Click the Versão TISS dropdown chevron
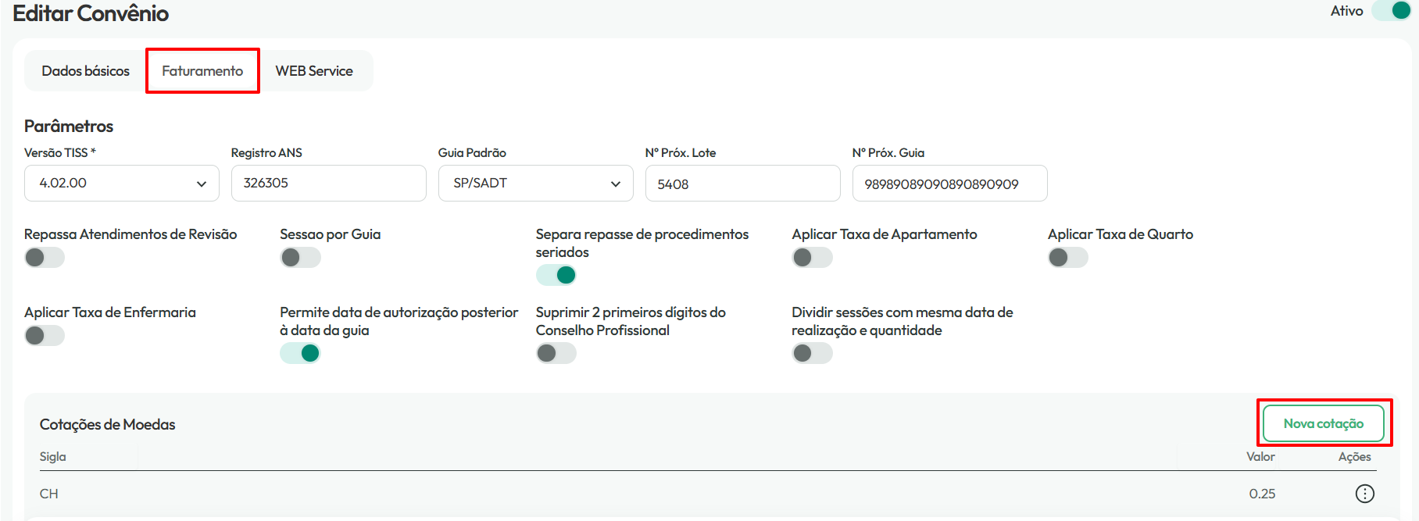The image size is (1419, 521). [202, 184]
